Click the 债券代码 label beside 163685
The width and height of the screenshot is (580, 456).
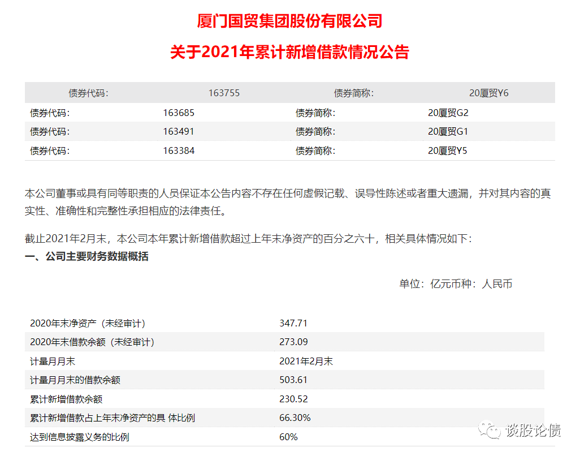[x=50, y=113]
